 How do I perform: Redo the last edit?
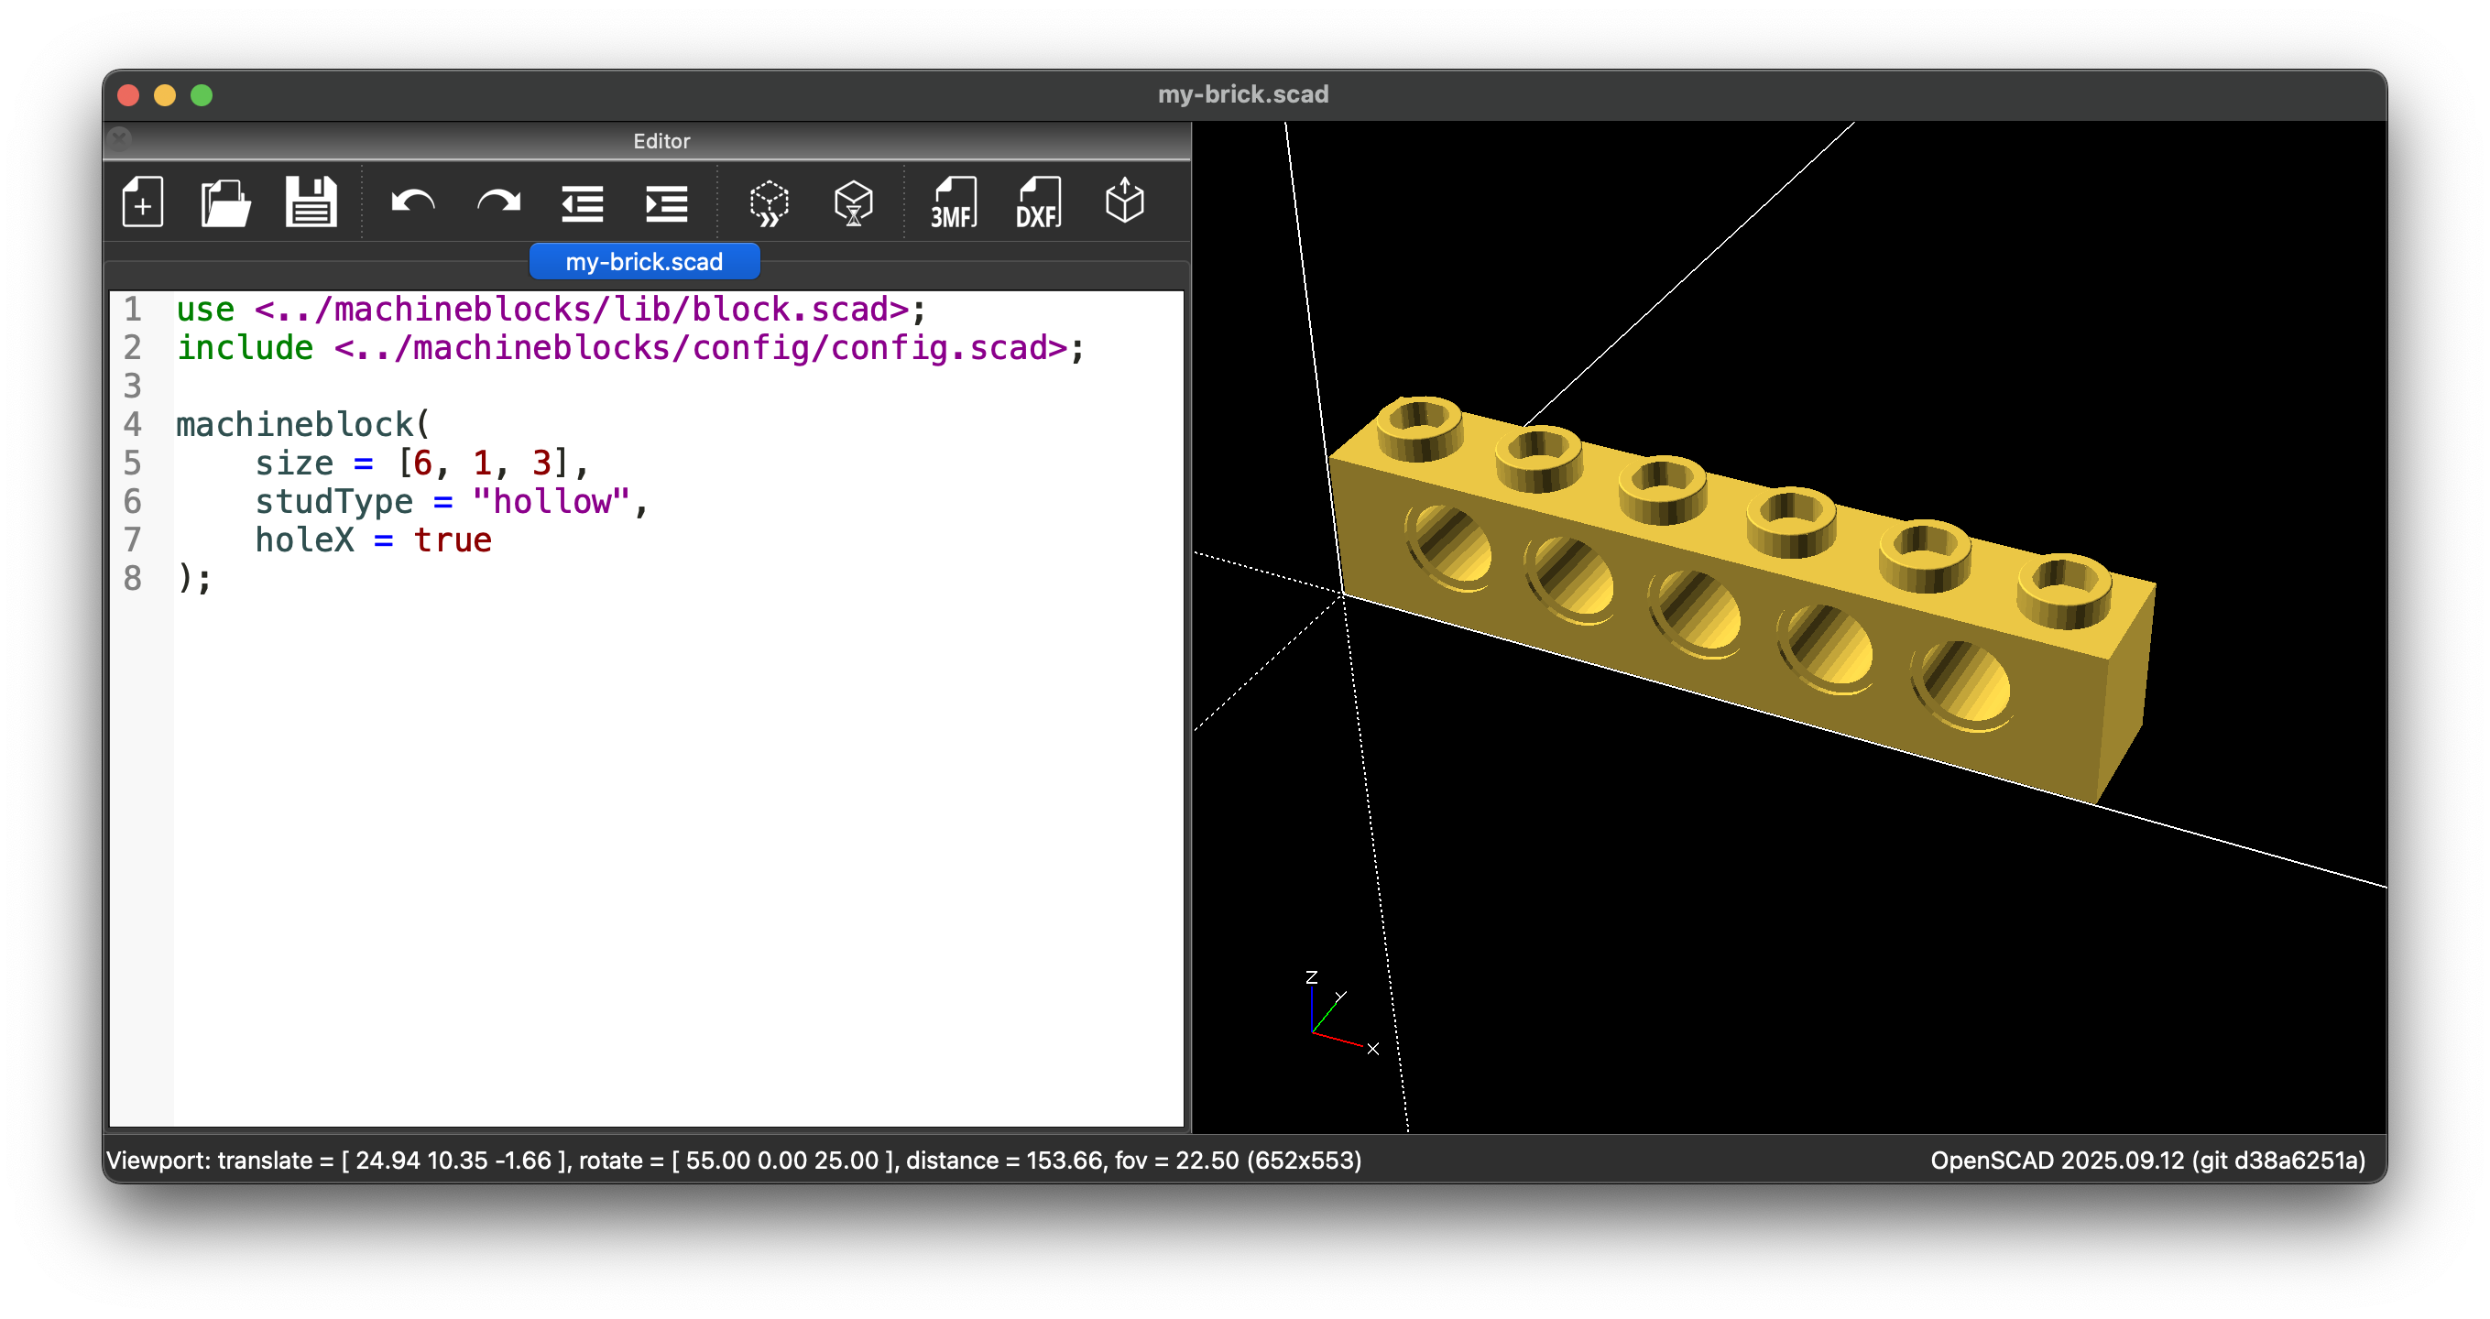[497, 202]
